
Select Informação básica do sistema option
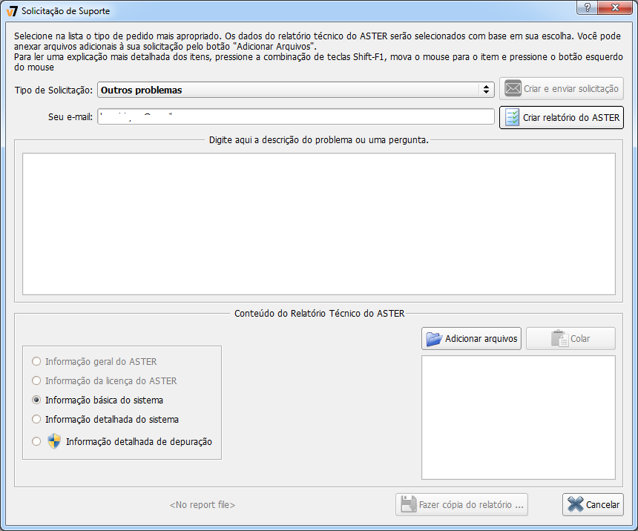pos(36,400)
